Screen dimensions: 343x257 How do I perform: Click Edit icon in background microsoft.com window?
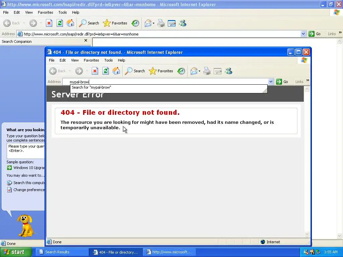pos(171,23)
